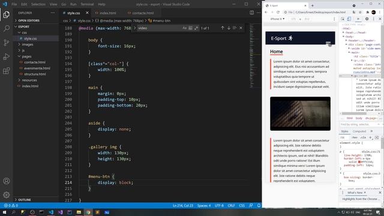Click the #ff533d border color swatch

359,162
